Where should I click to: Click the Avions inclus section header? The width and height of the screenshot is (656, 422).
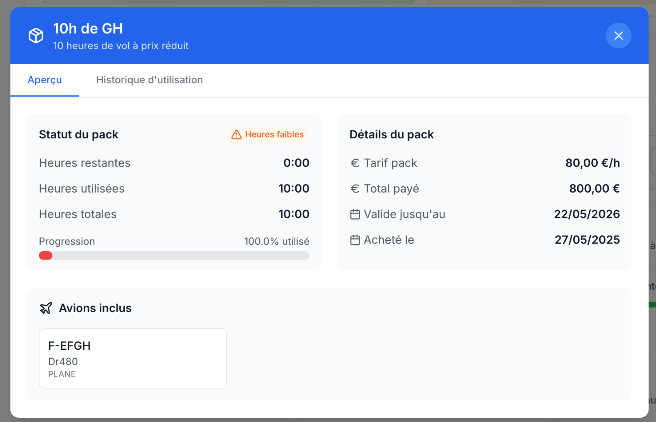coord(95,308)
